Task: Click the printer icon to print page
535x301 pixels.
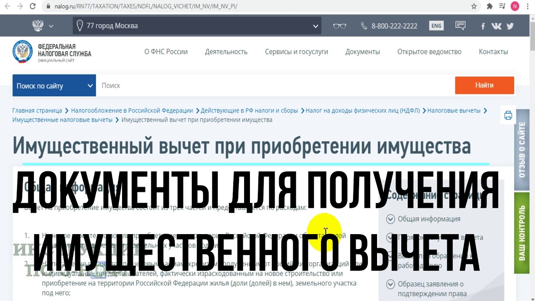Action: (x=508, y=115)
